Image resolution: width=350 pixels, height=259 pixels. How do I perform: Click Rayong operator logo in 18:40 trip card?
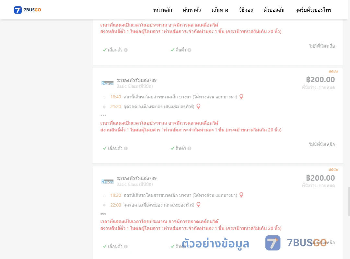click(x=107, y=83)
